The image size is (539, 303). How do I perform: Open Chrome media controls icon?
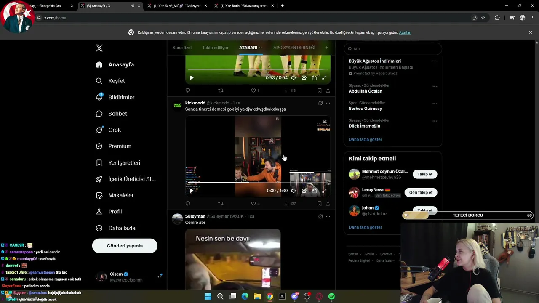point(512,18)
